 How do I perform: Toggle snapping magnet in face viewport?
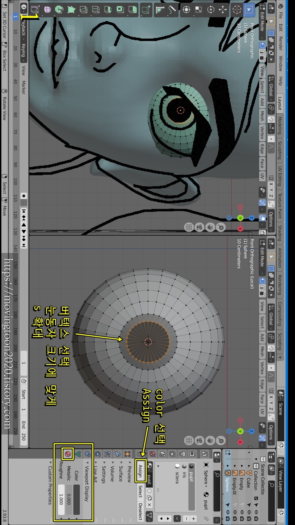coord(271,119)
